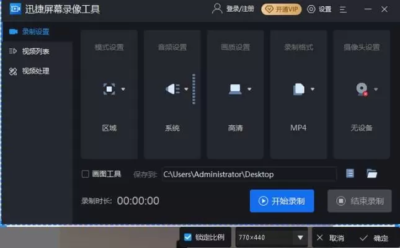Click the 区域 region mode icon
This screenshot has width=400, height=248.
point(109,89)
